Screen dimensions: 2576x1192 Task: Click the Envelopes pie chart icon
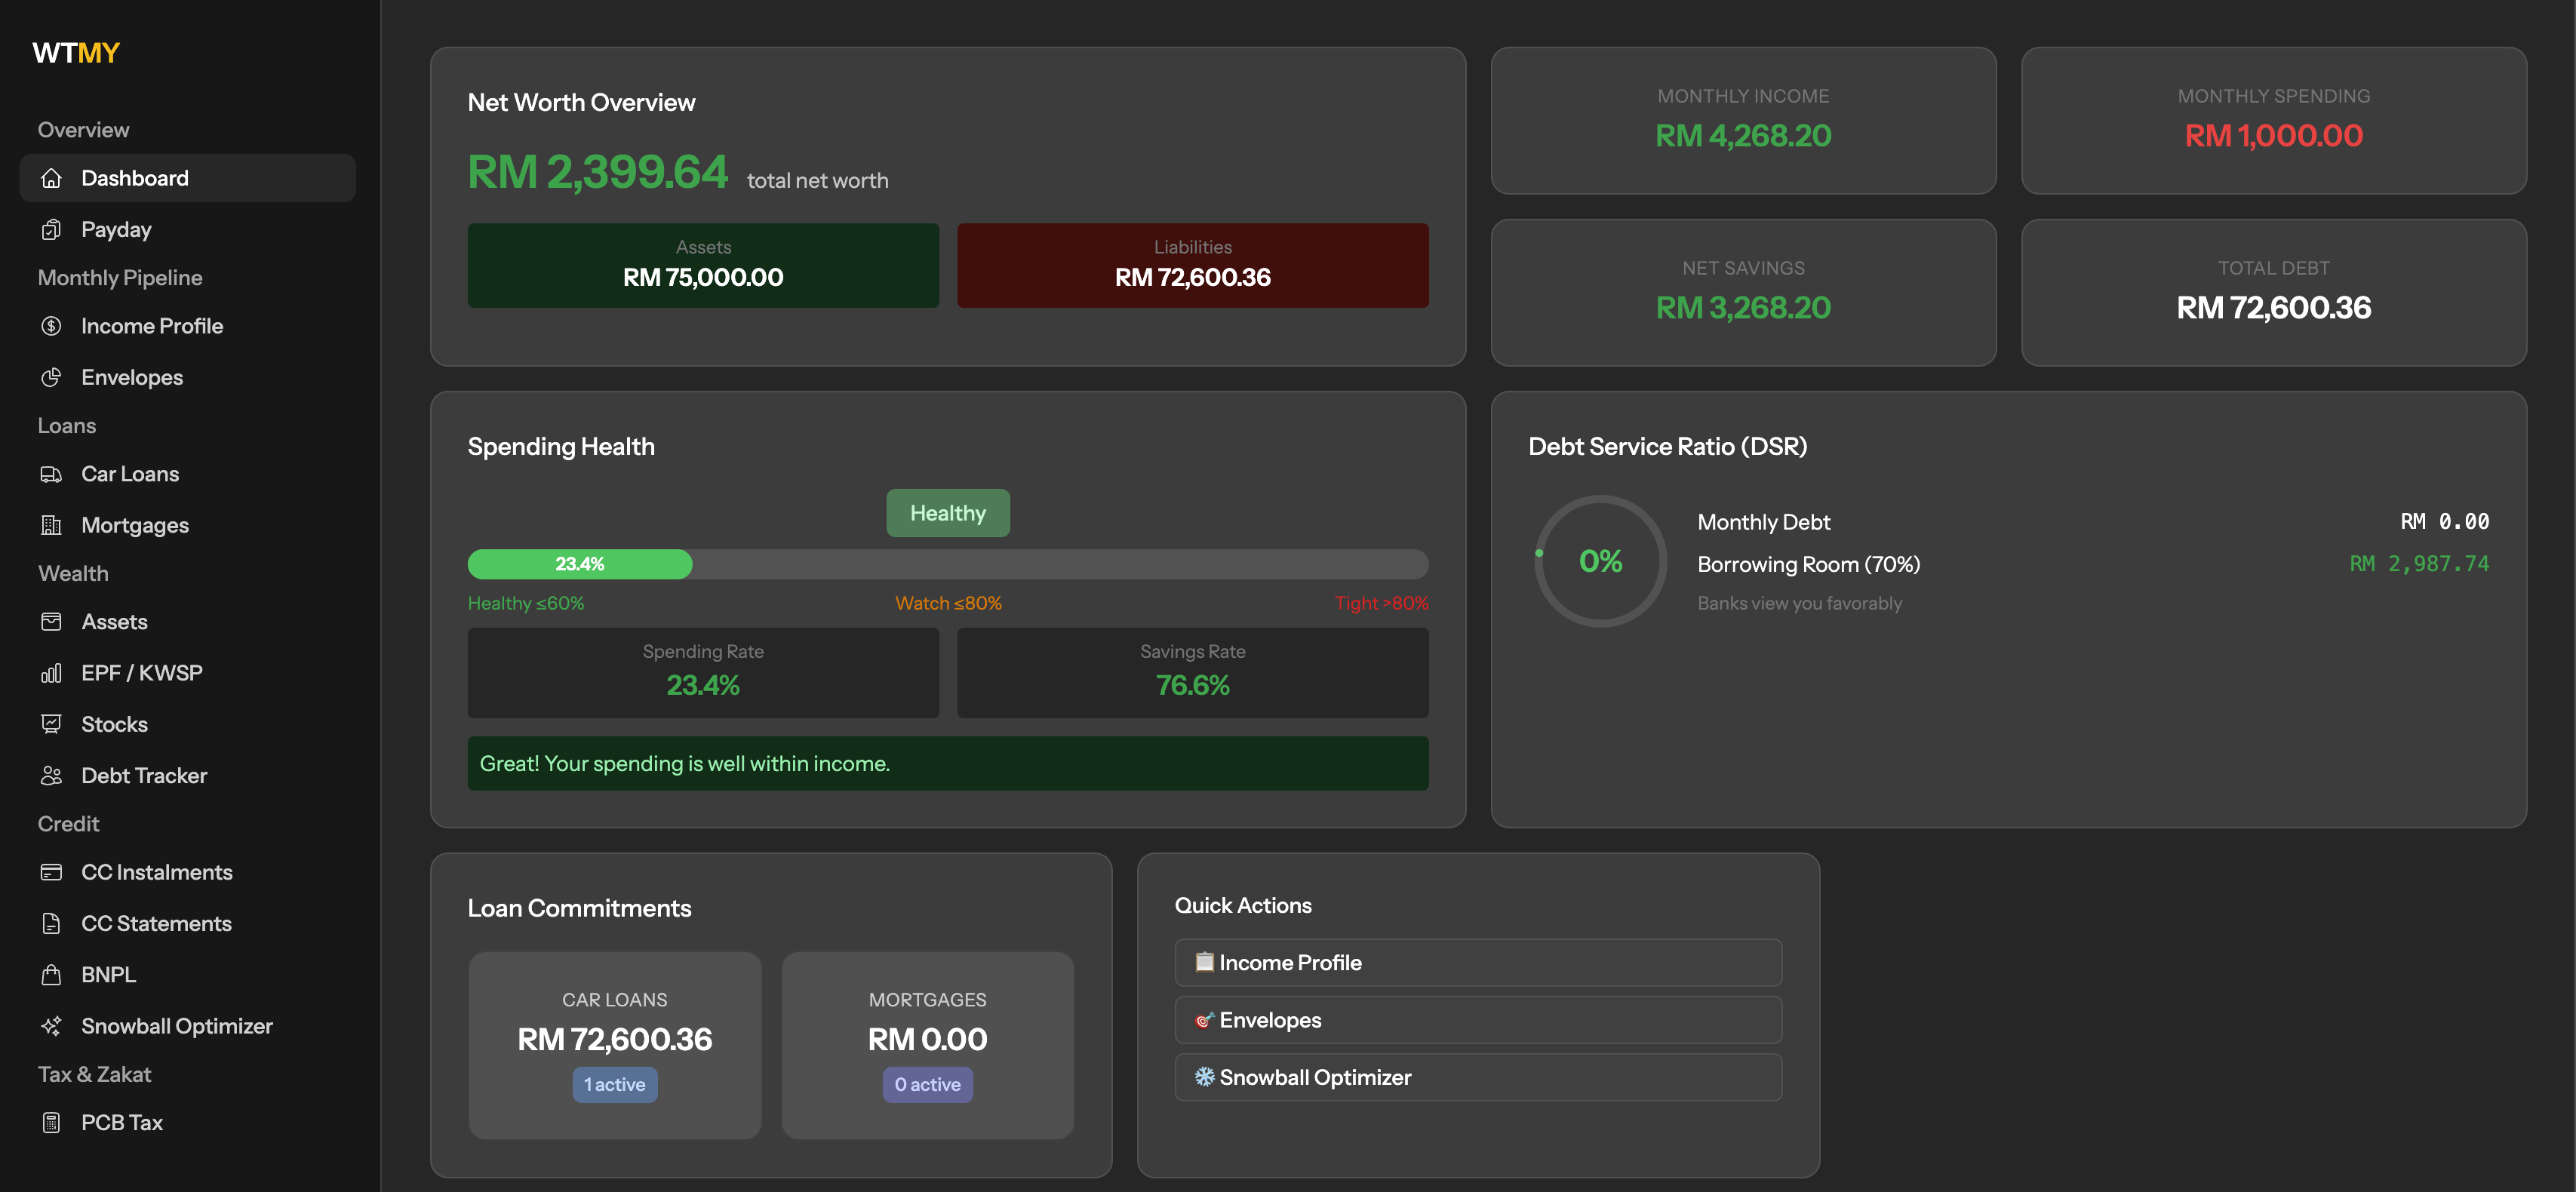pos(51,377)
